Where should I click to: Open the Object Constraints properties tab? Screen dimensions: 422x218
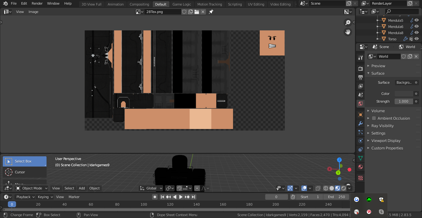tap(361, 149)
